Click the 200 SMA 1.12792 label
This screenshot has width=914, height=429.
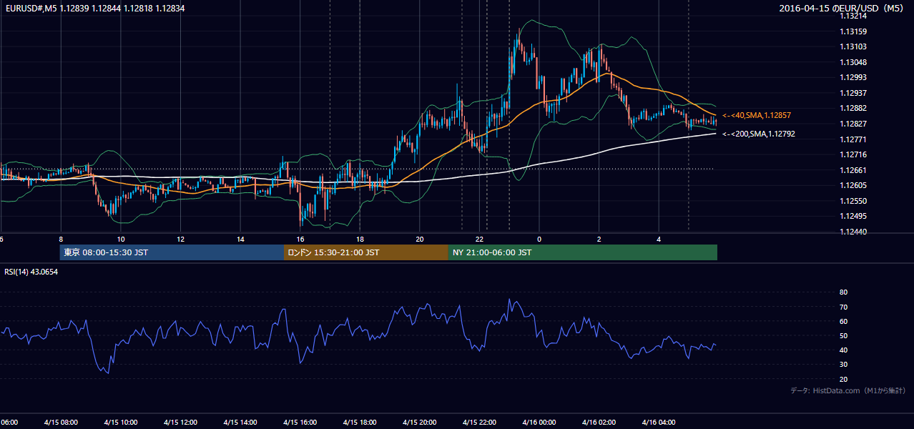[759, 134]
